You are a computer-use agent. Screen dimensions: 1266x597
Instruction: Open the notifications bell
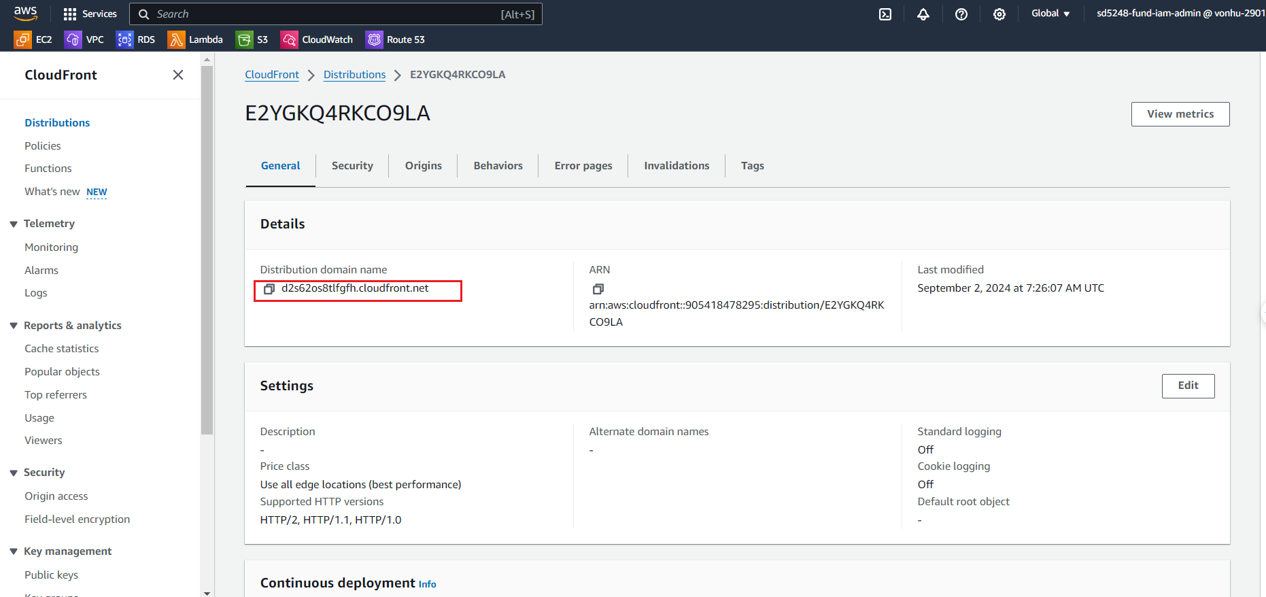(x=923, y=14)
